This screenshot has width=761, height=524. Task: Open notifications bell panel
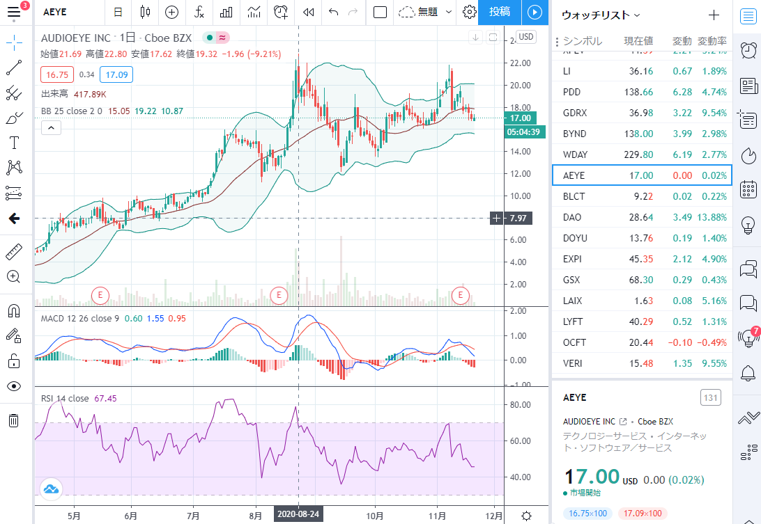(748, 373)
